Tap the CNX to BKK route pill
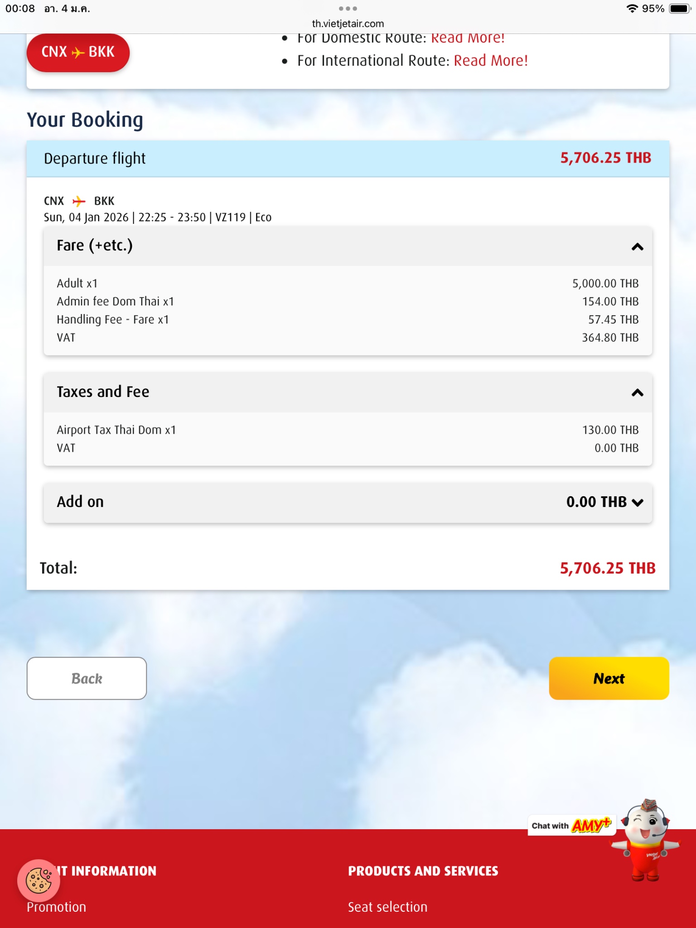The image size is (696, 928). pyautogui.click(x=78, y=52)
